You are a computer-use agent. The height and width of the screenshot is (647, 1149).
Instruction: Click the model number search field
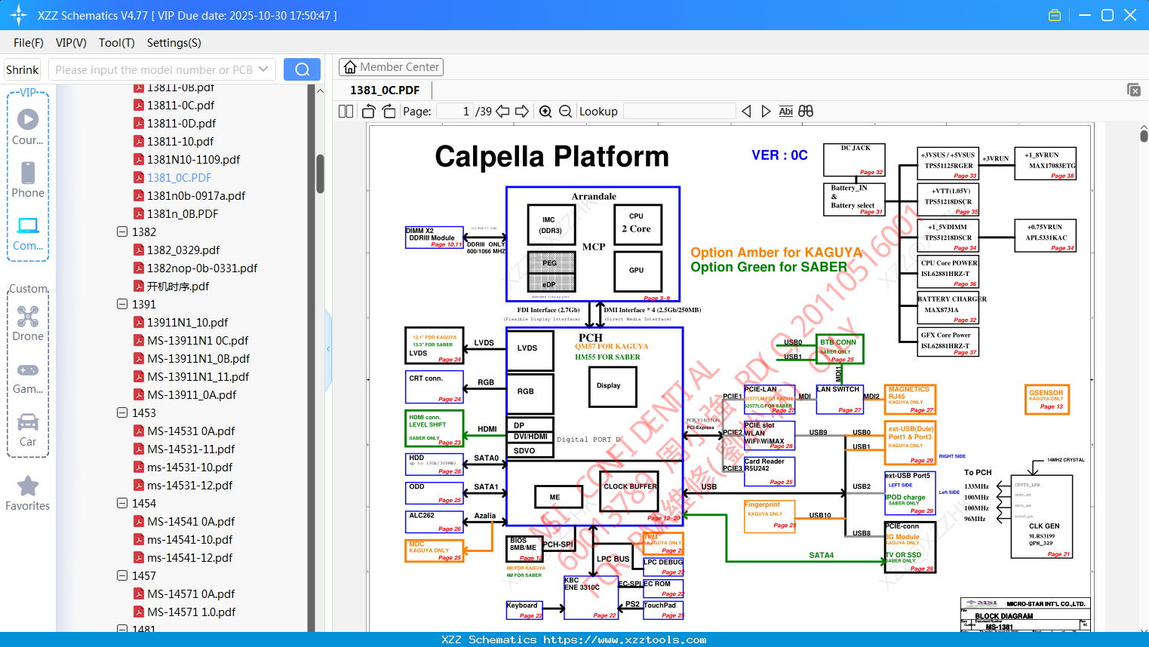pyautogui.click(x=153, y=69)
